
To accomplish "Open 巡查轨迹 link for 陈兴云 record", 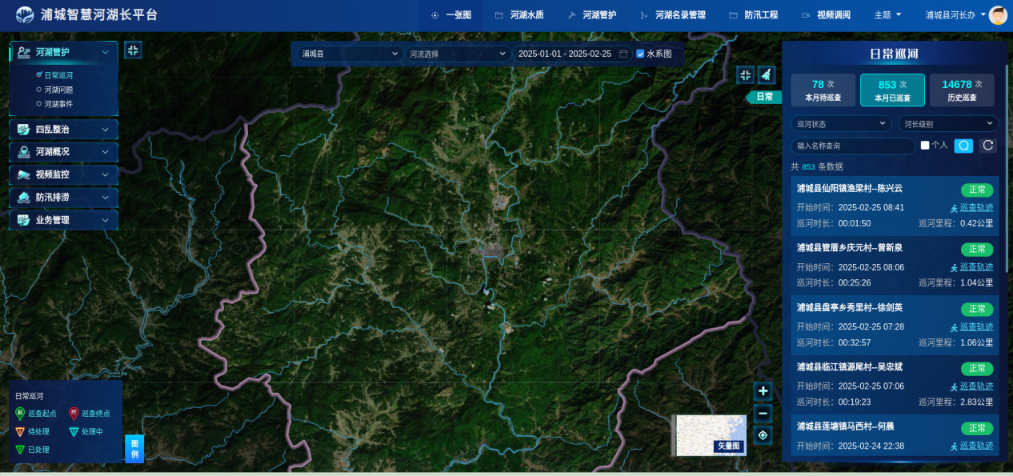I will point(976,207).
